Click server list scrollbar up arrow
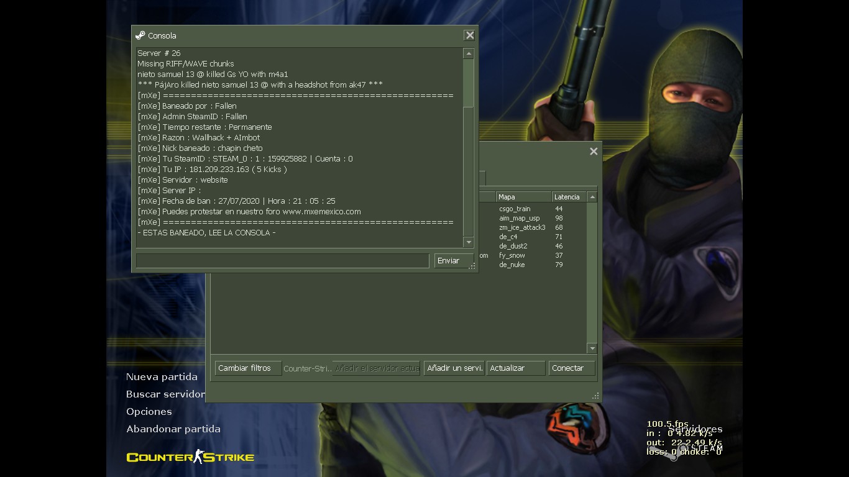849x477 pixels. point(592,197)
